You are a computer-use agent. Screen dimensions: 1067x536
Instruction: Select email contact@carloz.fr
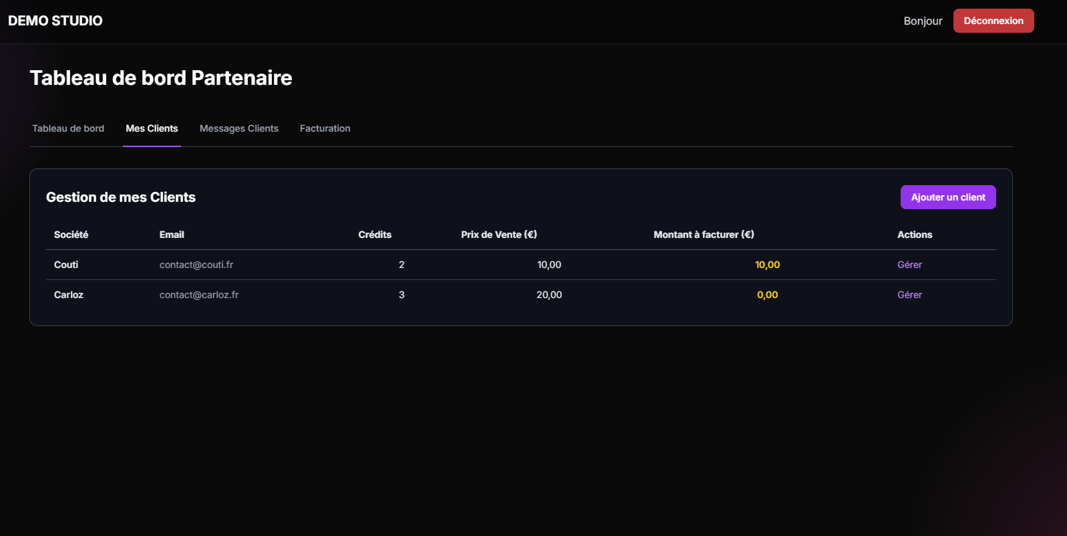tap(199, 295)
